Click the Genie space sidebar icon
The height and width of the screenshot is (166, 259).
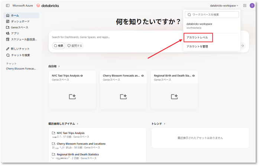(x=7, y=27)
